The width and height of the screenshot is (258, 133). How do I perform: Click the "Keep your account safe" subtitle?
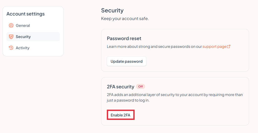pyautogui.click(x=125, y=19)
